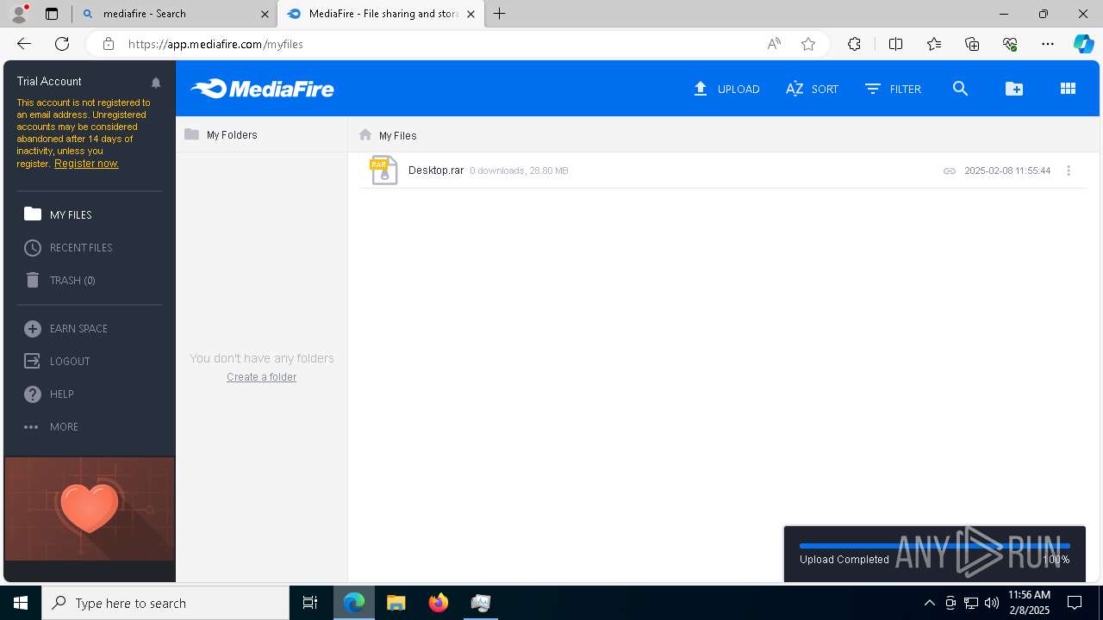Click the My Files breadcrumb
The height and width of the screenshot is (620, 1103).
[397, 136]
